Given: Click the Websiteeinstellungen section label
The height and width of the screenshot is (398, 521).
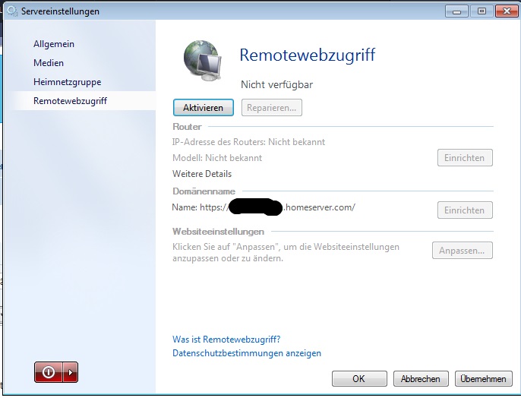Looking at the screenshot, I should click(218, 231).
